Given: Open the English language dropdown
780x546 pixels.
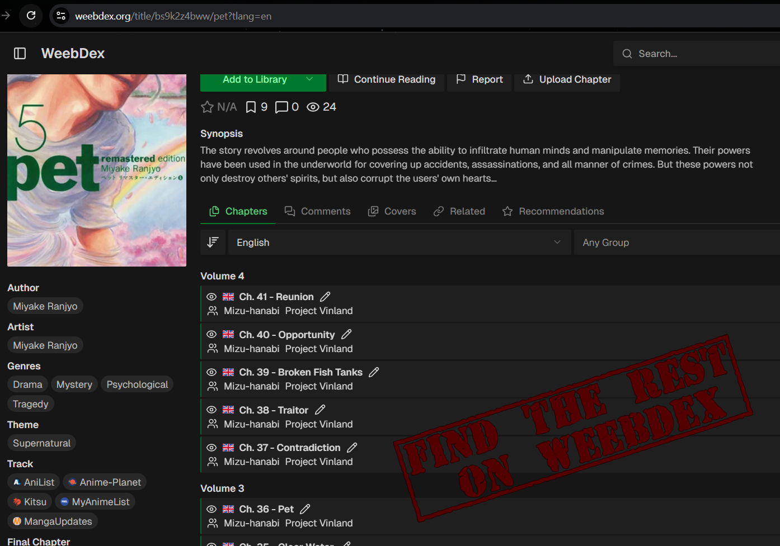Looking at the screenshot, I should tap(398, 243).
